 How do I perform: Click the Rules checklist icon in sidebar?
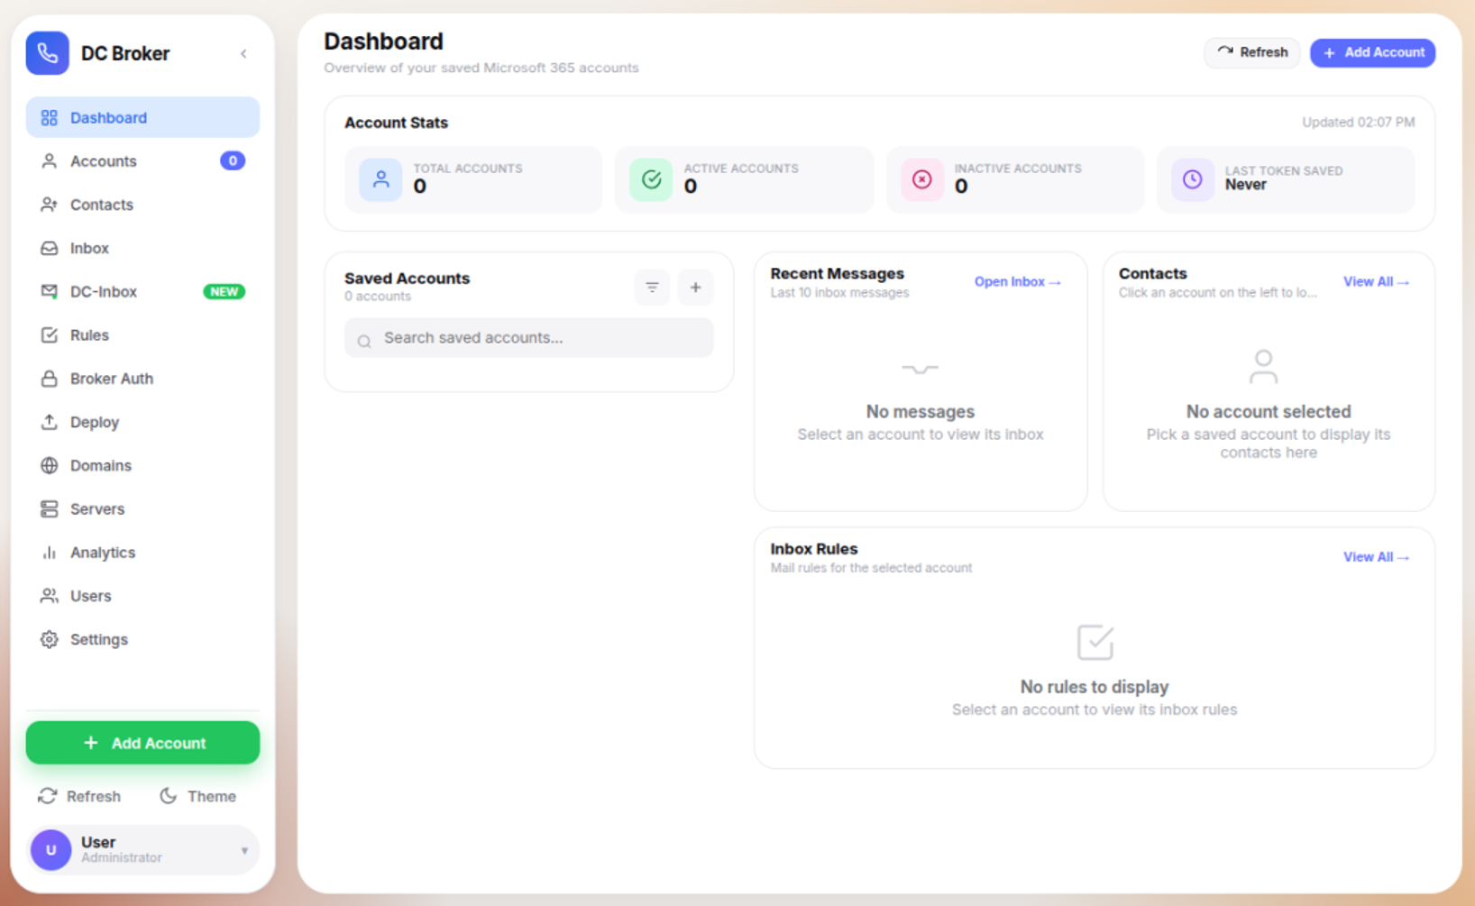[x=49, y=335]
